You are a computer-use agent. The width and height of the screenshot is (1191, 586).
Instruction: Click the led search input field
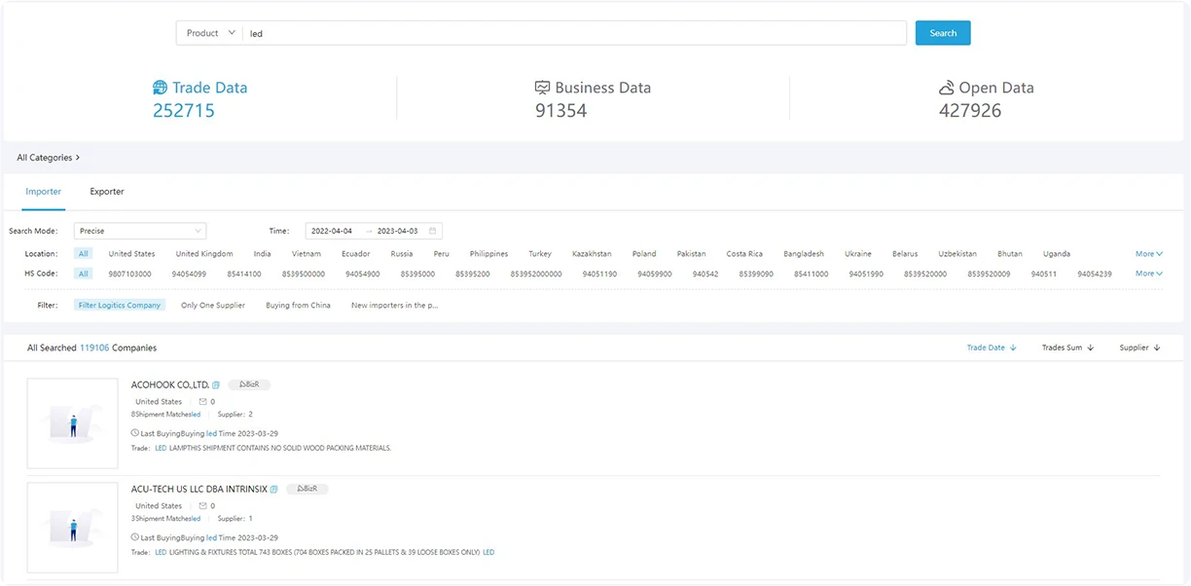(x=575, y=33)
